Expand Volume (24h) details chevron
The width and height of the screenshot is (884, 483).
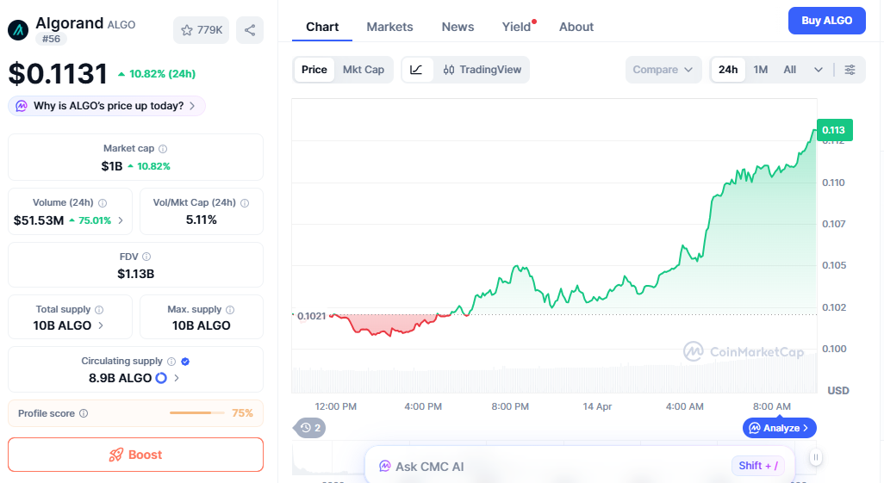click(x=121, y=220)
